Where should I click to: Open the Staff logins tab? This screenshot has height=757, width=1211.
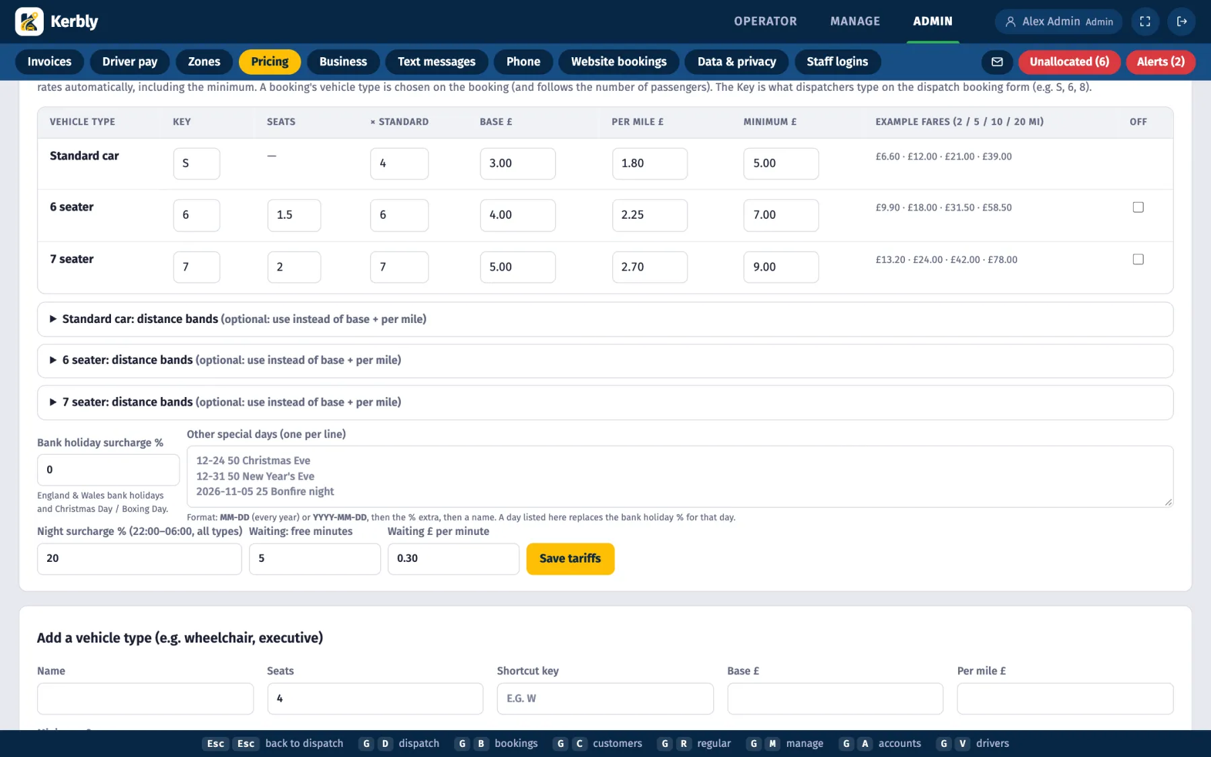(x=838, y=62)
